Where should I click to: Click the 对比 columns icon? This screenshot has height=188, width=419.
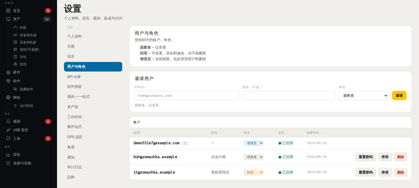pyautogui.click(x=15, y=57)
